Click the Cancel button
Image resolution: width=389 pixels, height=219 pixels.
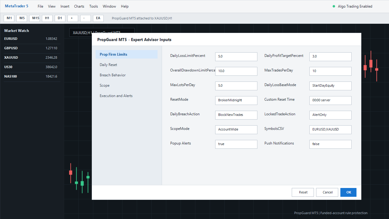(x=327, y=192)
